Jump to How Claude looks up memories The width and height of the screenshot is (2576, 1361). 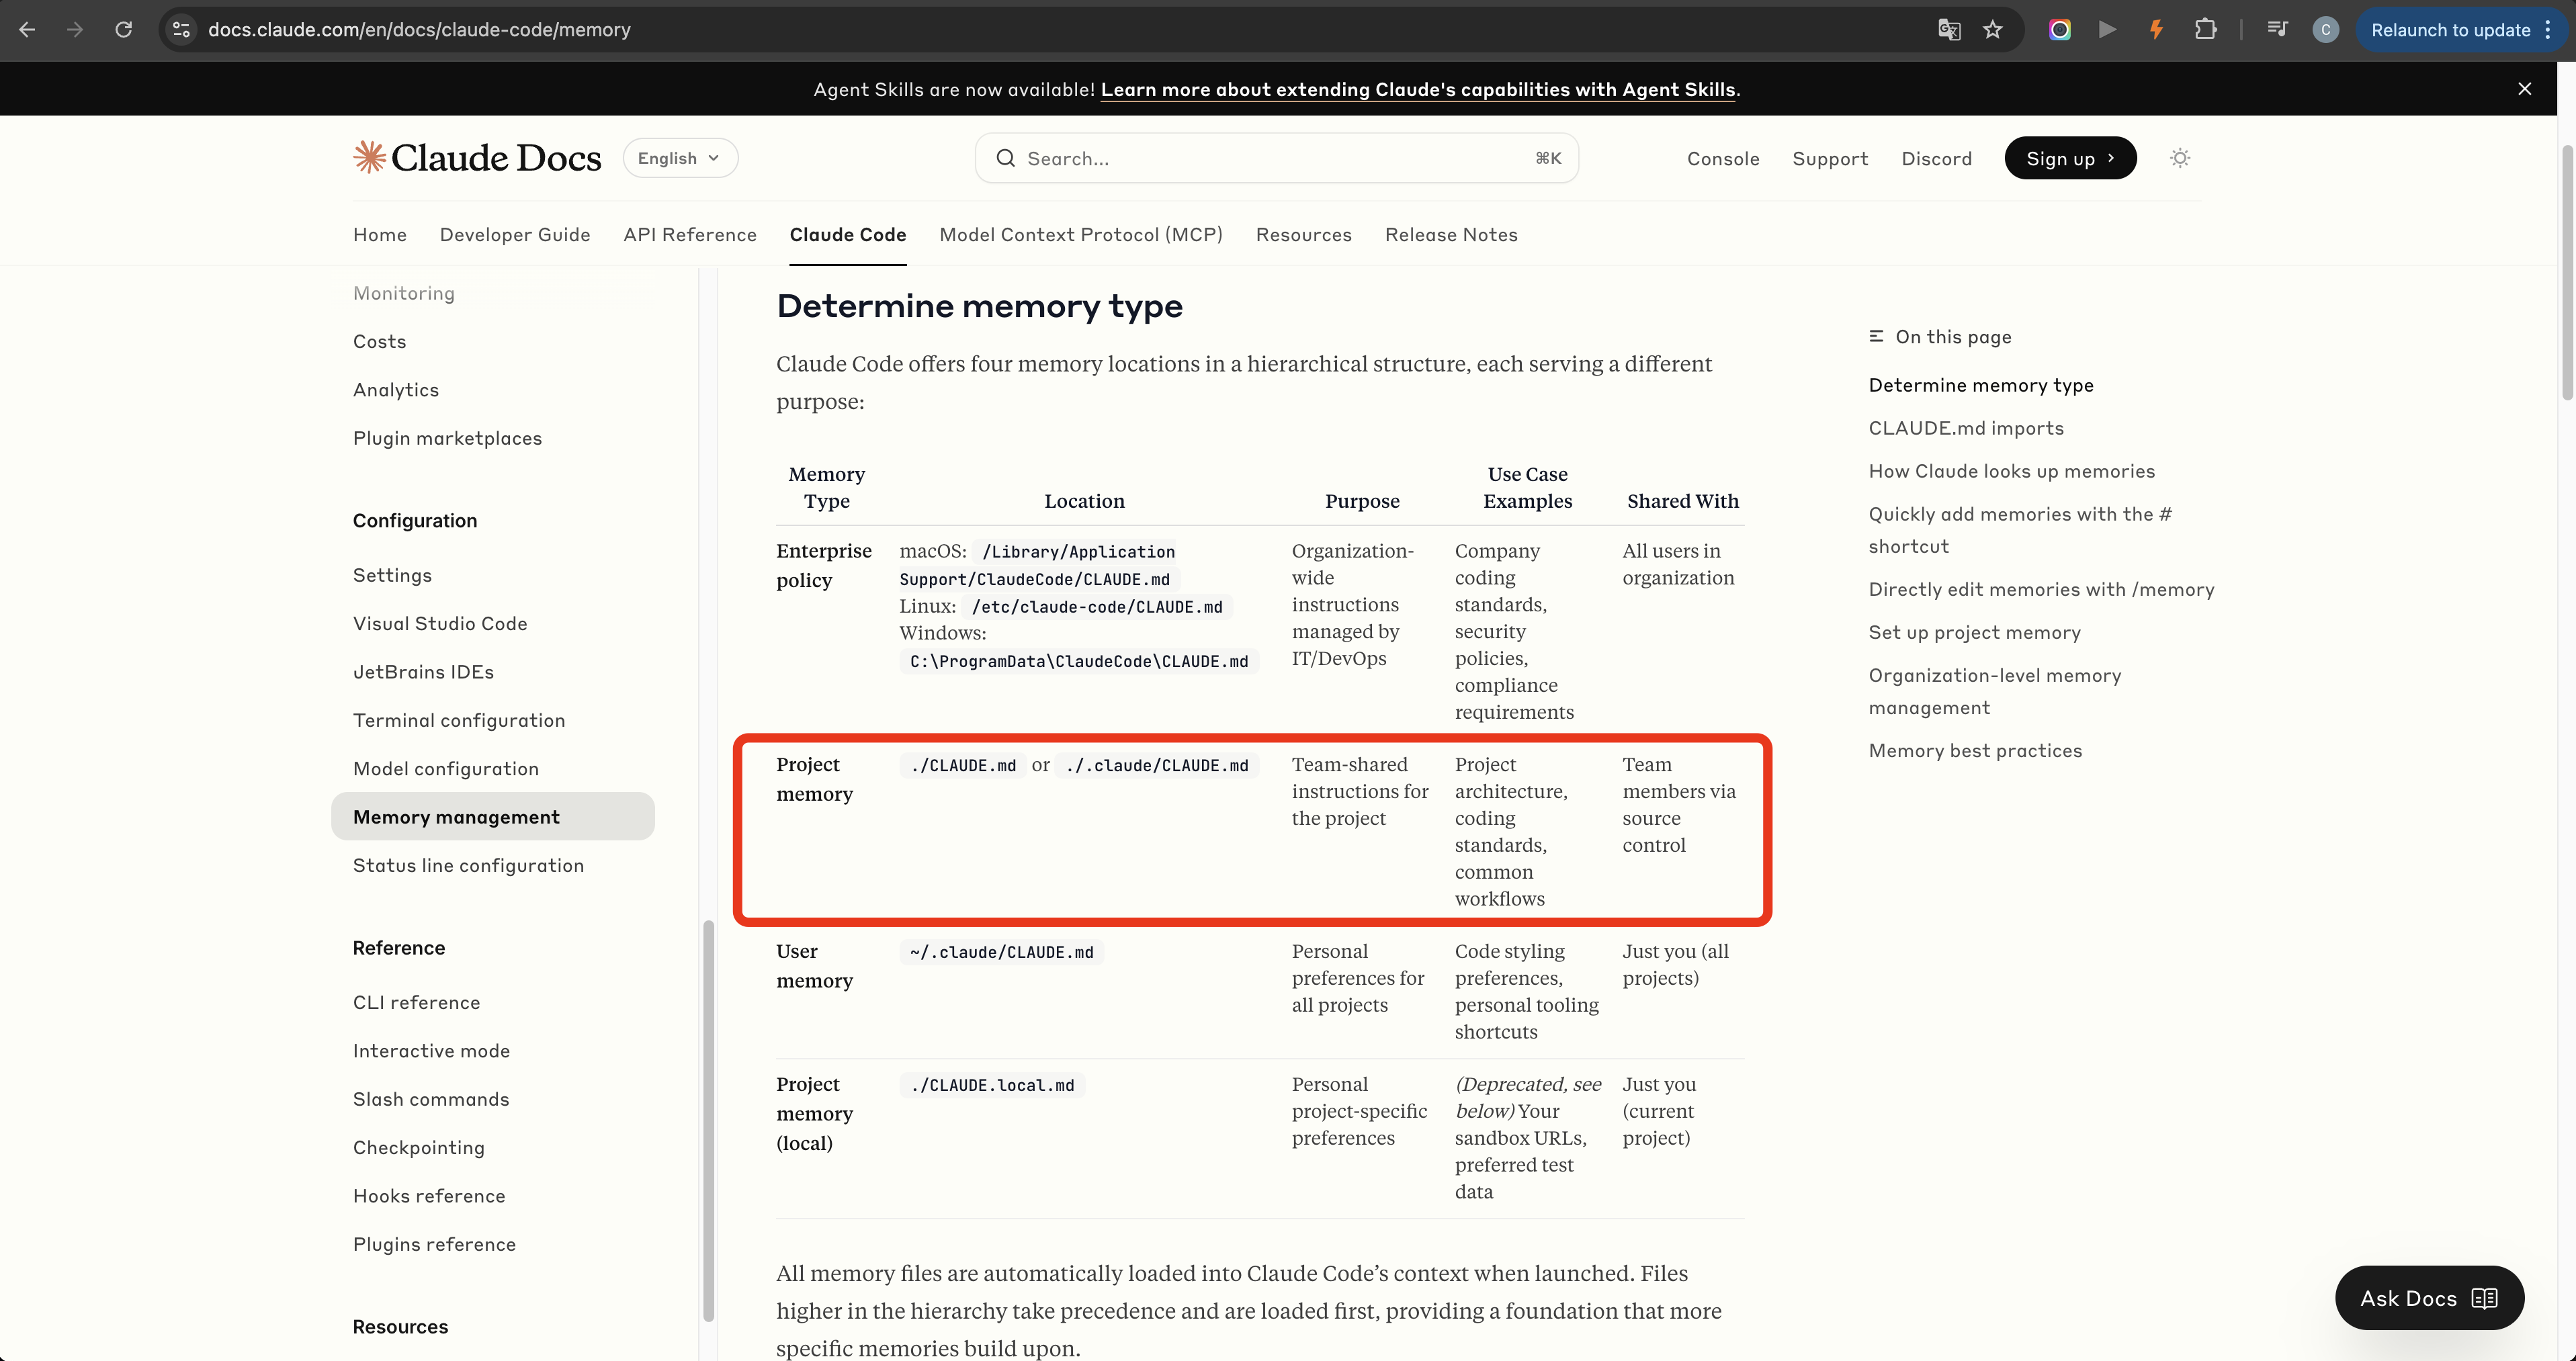2011,471
